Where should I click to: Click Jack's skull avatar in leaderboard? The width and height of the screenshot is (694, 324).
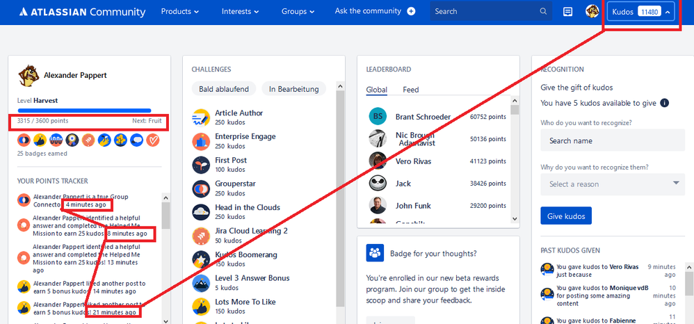click(378, 183)
